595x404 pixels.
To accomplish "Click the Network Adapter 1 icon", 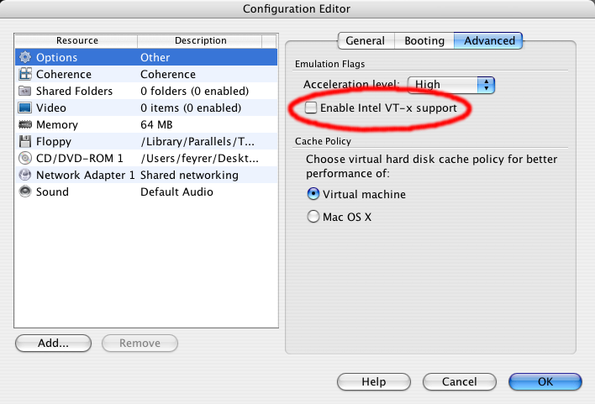I will click(24, 176).
